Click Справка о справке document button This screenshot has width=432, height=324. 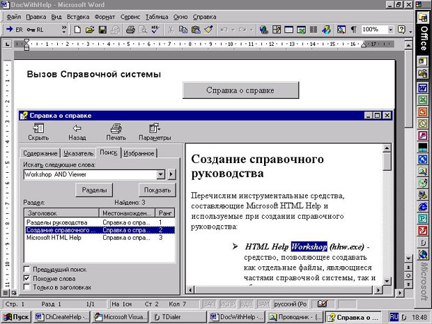coord(240,90)
